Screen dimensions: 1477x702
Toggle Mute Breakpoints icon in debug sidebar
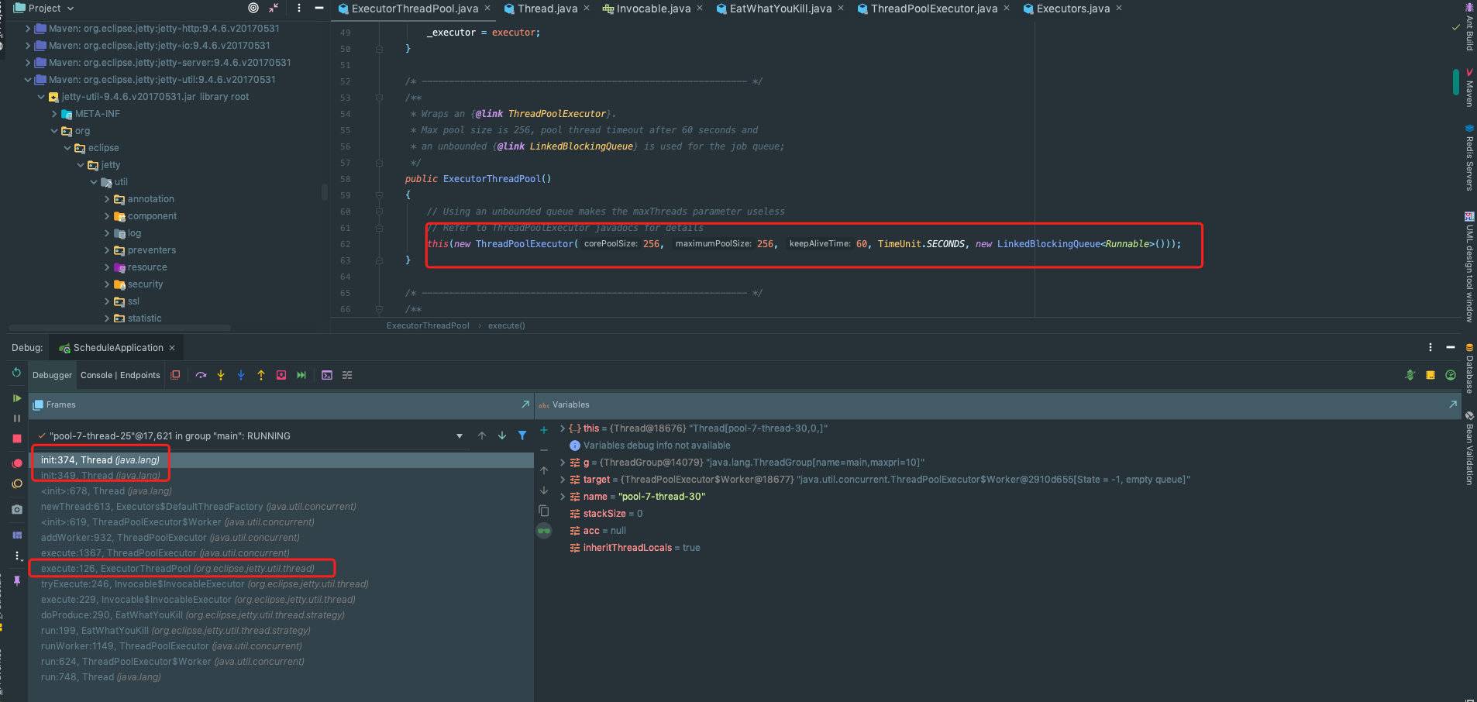pyautogui.click(x=17, y=483)
